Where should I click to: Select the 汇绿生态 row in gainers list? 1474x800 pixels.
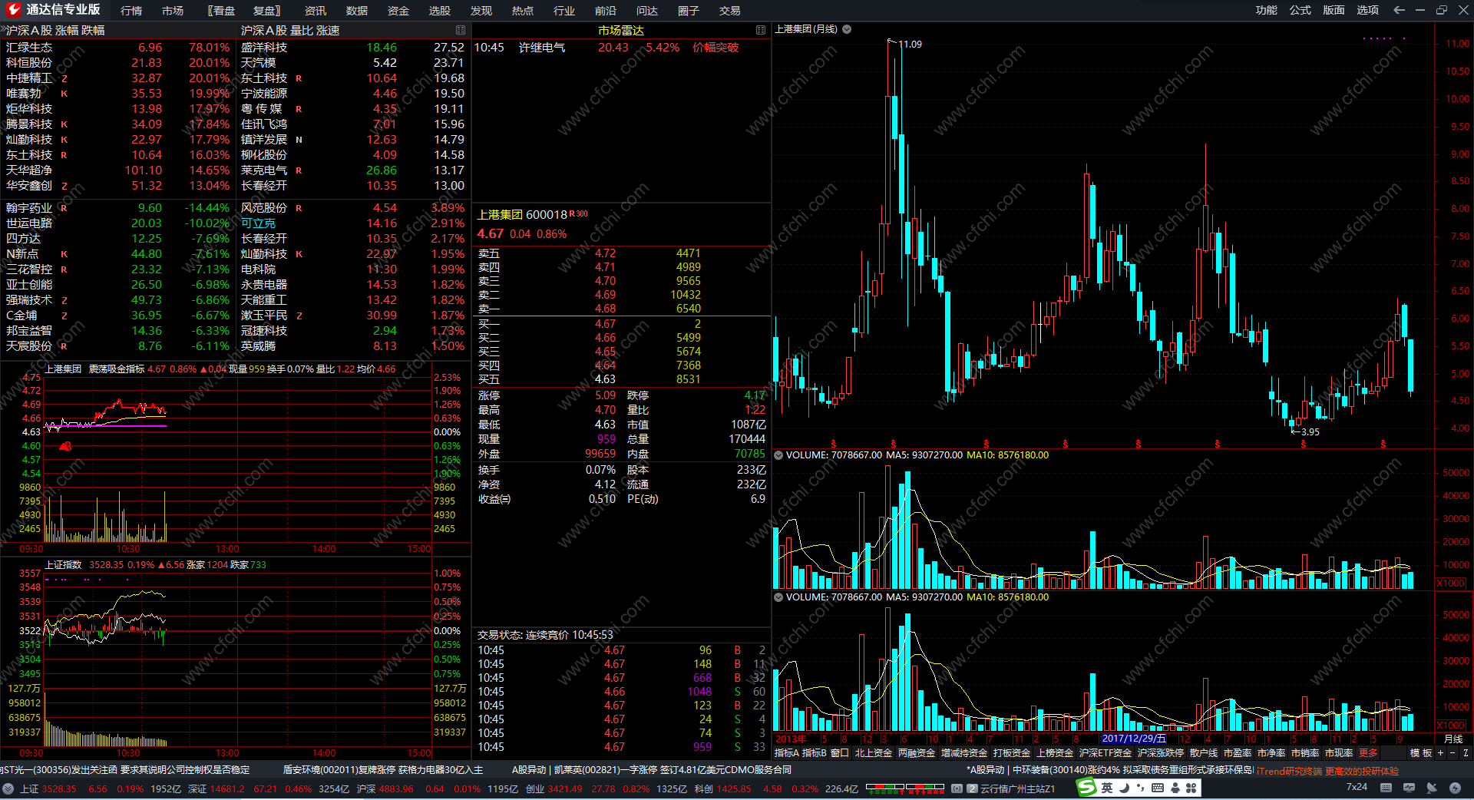[x=118, y=48]
